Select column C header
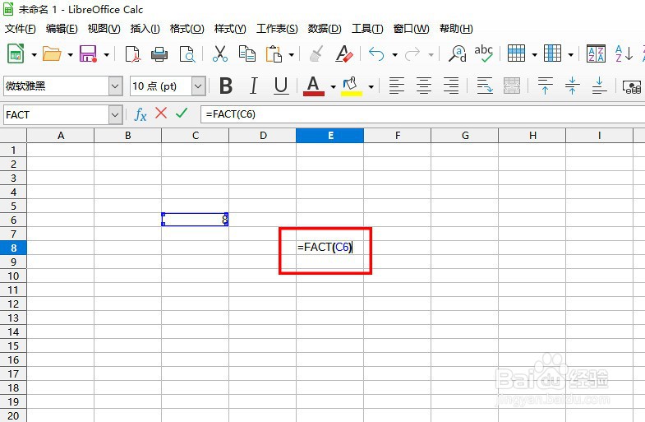This screenshot has height=422, width=645. click(x=196, y=136)
